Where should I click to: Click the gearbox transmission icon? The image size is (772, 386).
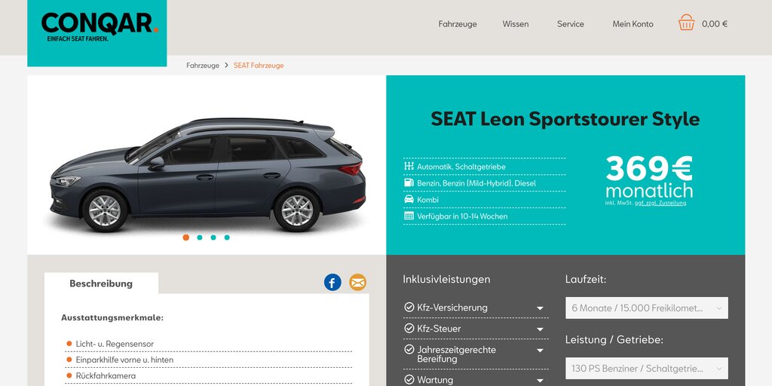coord(409,167)
